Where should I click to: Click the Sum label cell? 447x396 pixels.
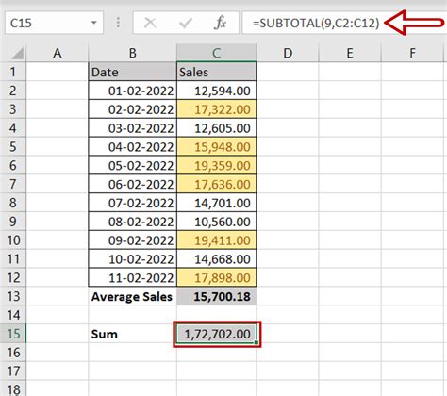point(133,334)
